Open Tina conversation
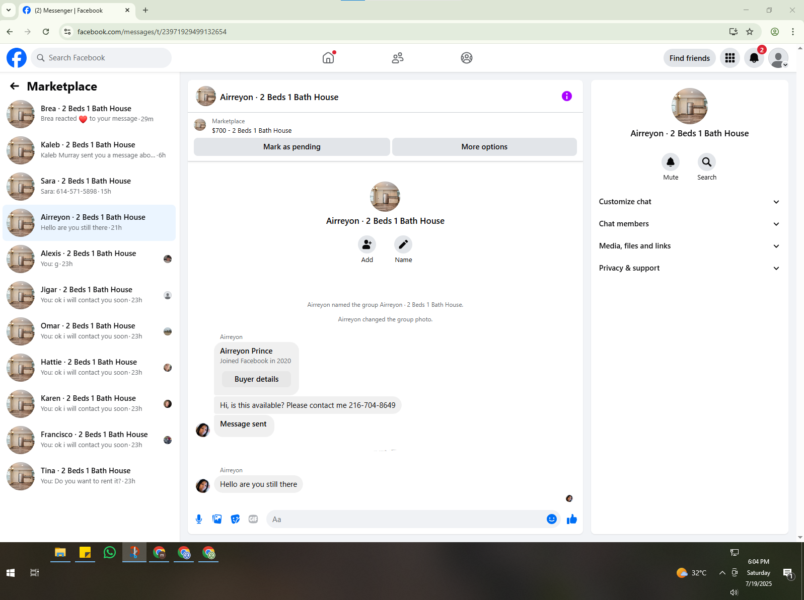The image size is (804, 600). (x=89, y=476)
